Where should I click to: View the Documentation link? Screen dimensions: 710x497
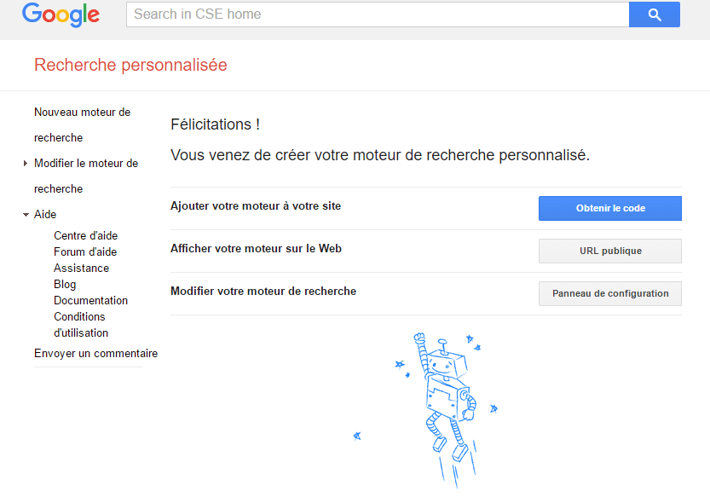click(90, 300)
